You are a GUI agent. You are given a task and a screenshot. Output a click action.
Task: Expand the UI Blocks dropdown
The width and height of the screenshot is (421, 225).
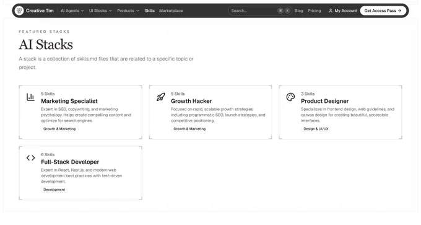(100, 11)
